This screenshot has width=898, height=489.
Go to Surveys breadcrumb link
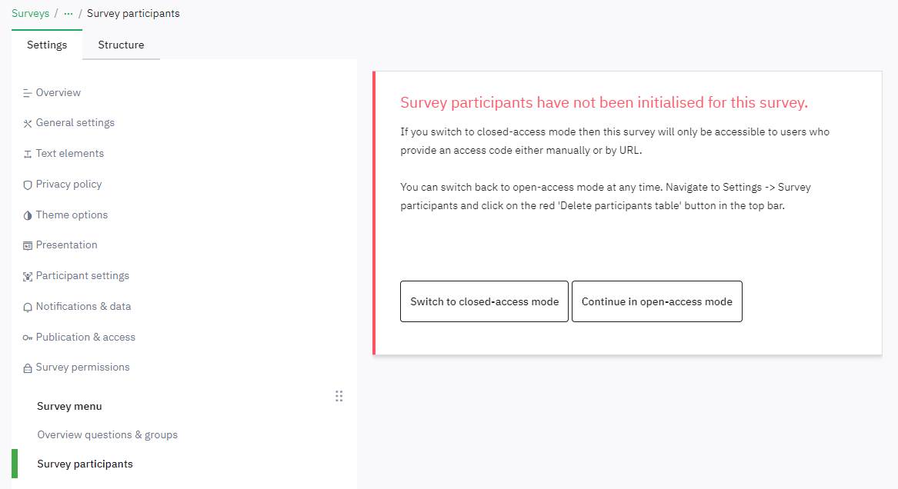(30, 13)
